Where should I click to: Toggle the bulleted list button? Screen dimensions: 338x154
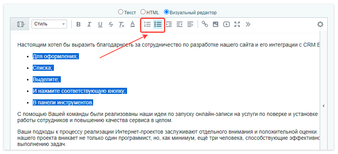pyautogui.click(x=158, y=24)
